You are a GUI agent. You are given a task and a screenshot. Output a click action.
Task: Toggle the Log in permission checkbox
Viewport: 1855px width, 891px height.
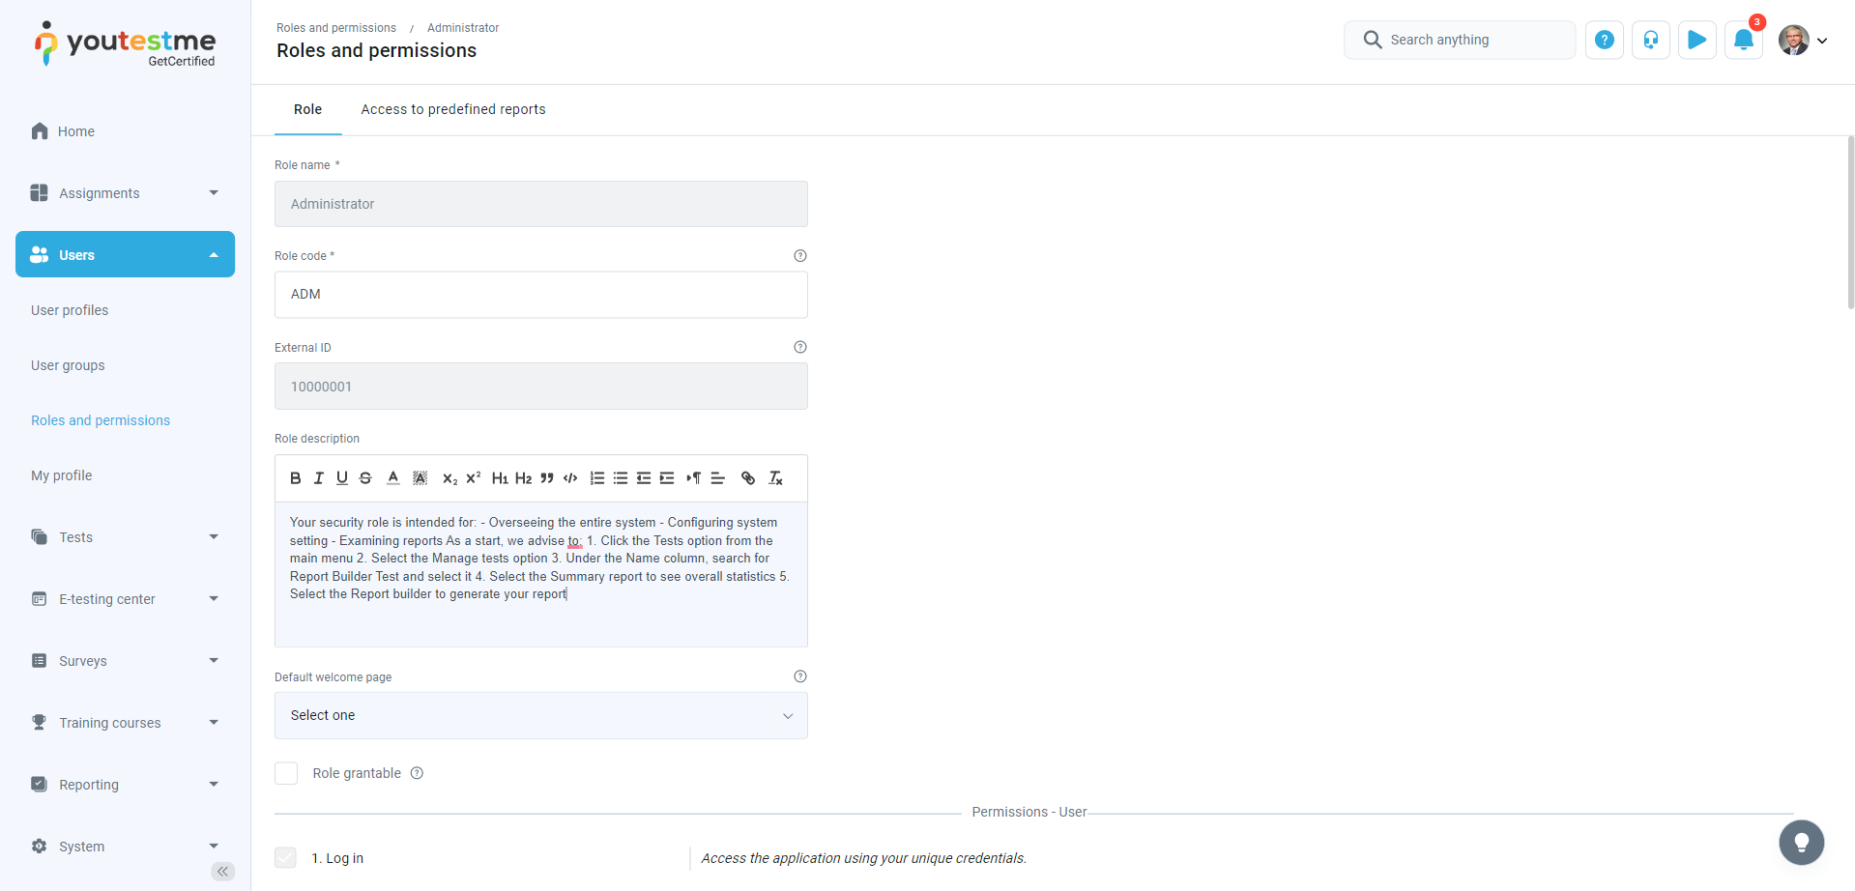point(286,858)
